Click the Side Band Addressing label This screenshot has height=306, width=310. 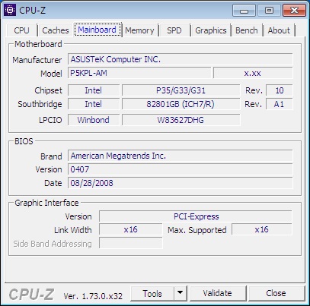tap(53, 244)
